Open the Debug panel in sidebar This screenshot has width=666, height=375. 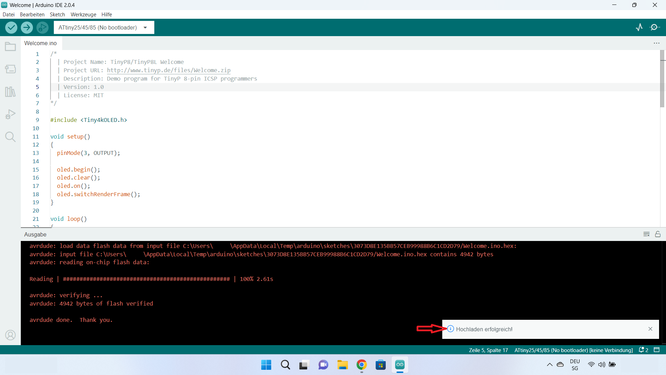[10, 114]
